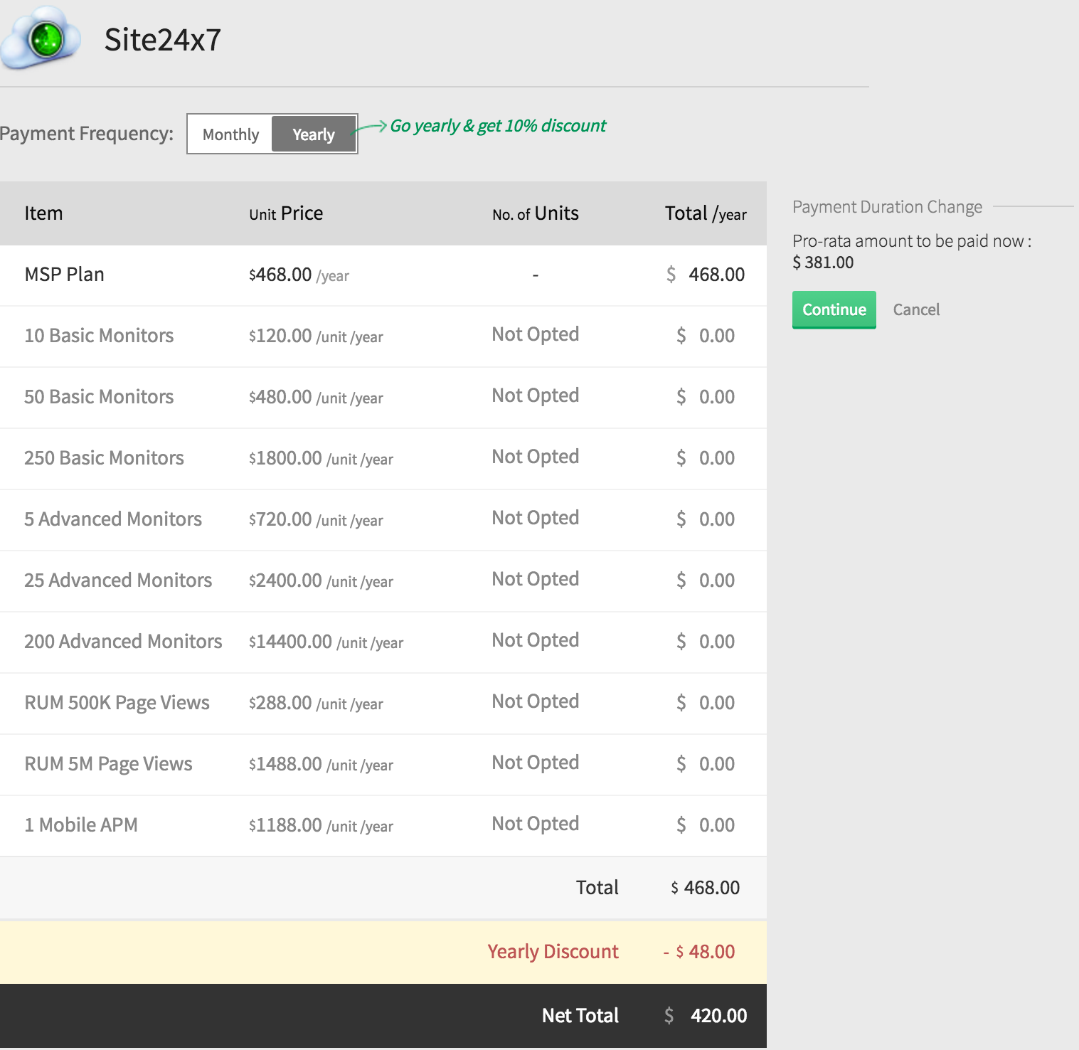Switch payment frequency to Monthly

[230, 134]
